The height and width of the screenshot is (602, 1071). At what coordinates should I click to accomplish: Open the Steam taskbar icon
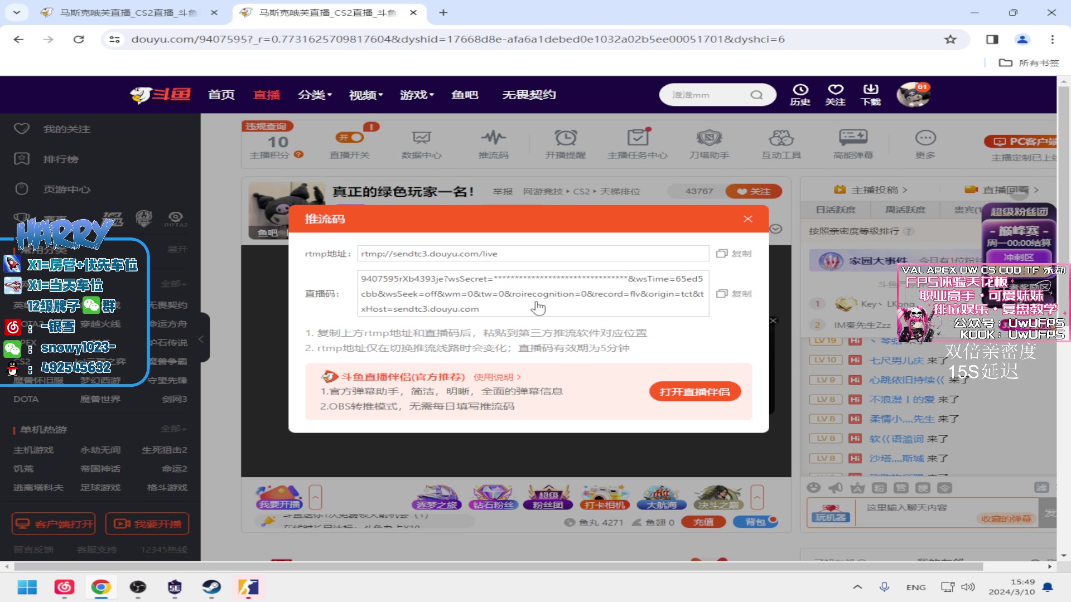point(211,587)
